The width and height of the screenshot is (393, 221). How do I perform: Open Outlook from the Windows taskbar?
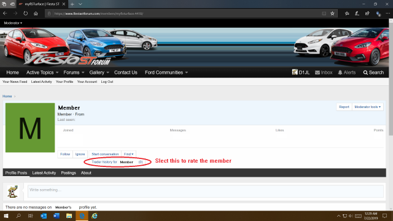click(x=44, y=215)
